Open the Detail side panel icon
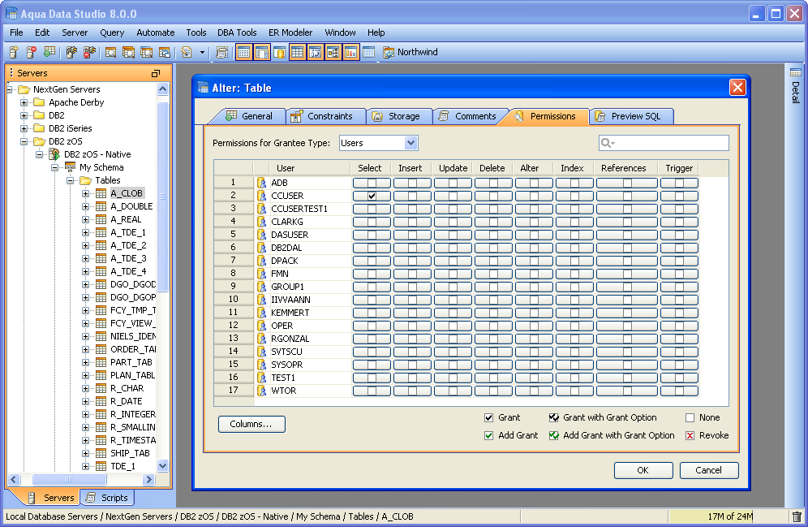The image size is (808, 527). point(796,72)
